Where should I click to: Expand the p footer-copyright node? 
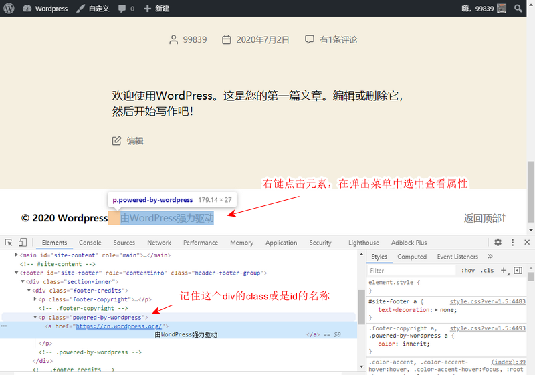(35, 299)
